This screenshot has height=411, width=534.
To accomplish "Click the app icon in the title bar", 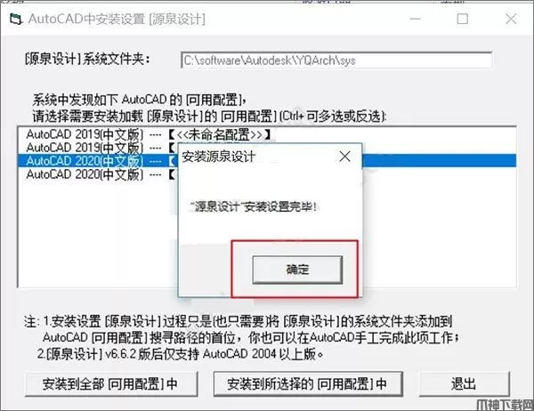I will (16, 19).
